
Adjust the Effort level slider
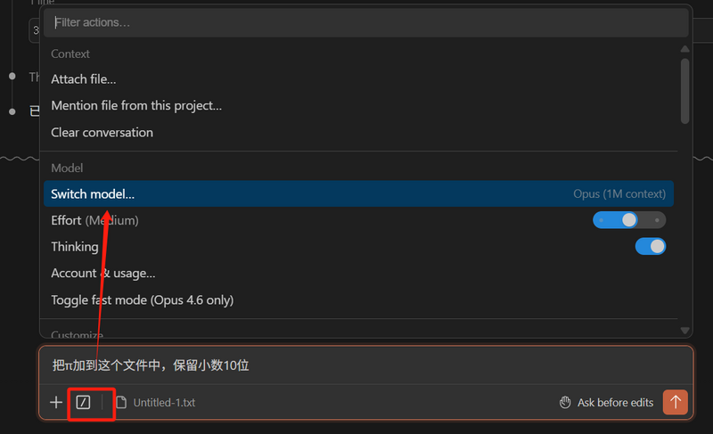(629, 220)
